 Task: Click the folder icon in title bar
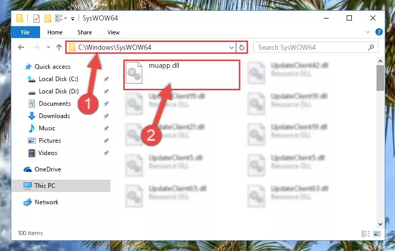click(20, 18)
